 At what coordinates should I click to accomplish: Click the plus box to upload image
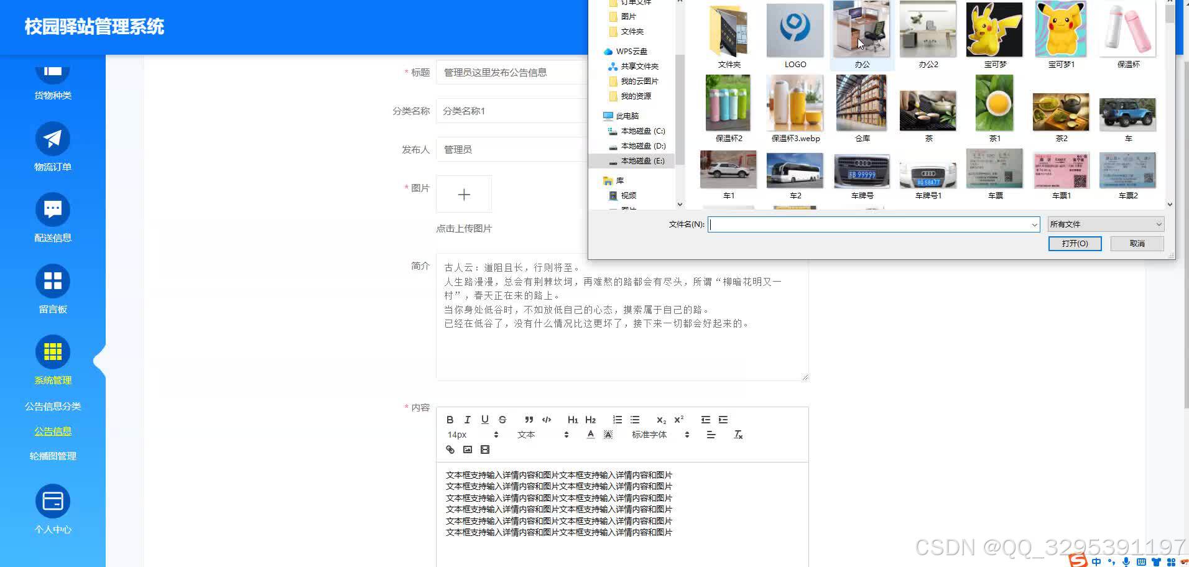(464, 195)
